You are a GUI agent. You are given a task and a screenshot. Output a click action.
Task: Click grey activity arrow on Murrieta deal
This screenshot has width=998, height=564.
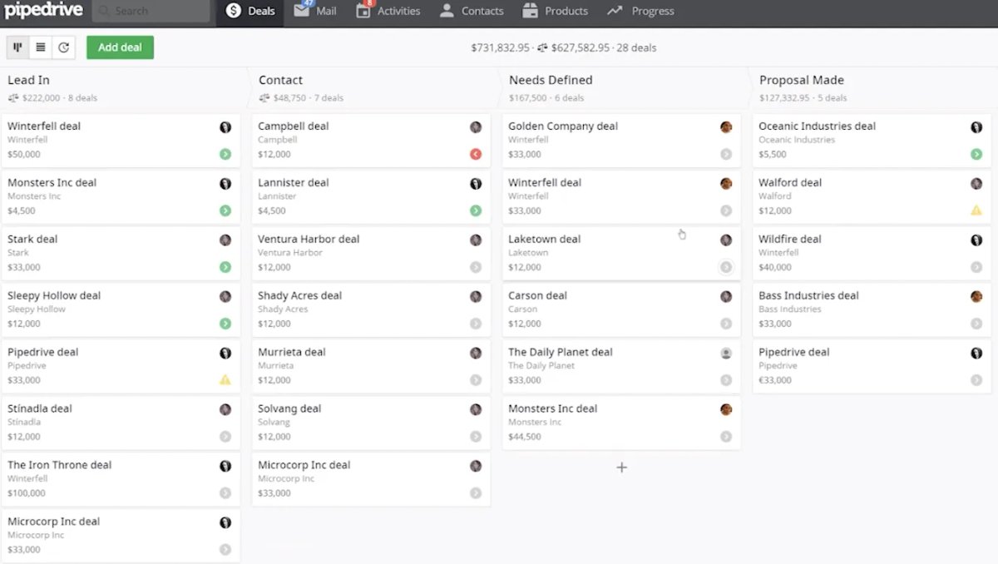point(476,380)
